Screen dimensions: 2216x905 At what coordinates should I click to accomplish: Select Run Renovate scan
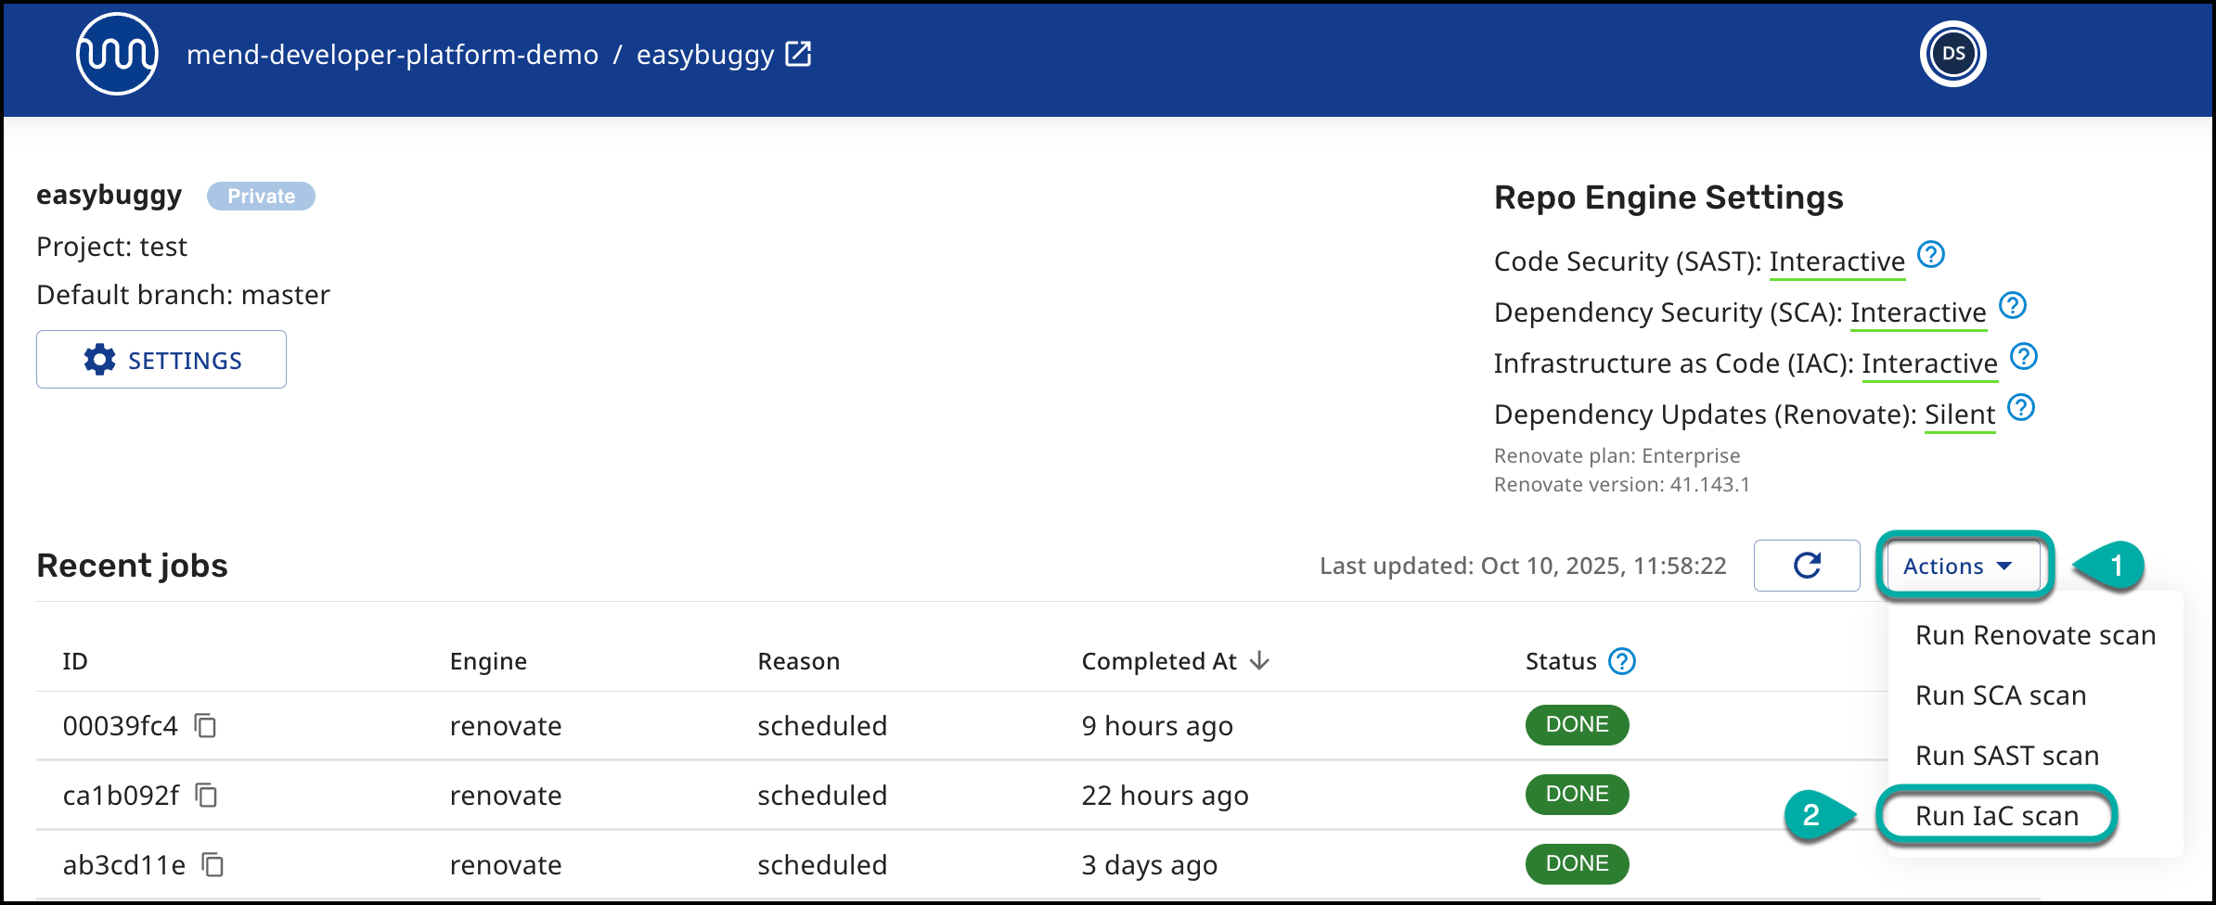point(2035,635)
